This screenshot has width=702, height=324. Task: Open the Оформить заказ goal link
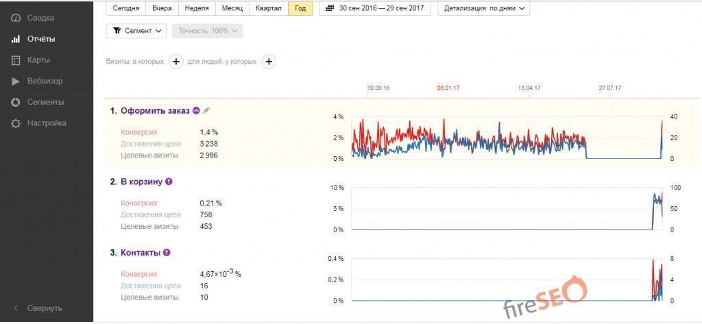click(x=155, y=110)
